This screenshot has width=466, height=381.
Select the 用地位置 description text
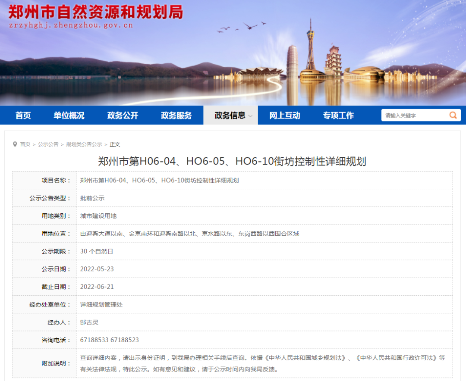(x=189, y=234)
